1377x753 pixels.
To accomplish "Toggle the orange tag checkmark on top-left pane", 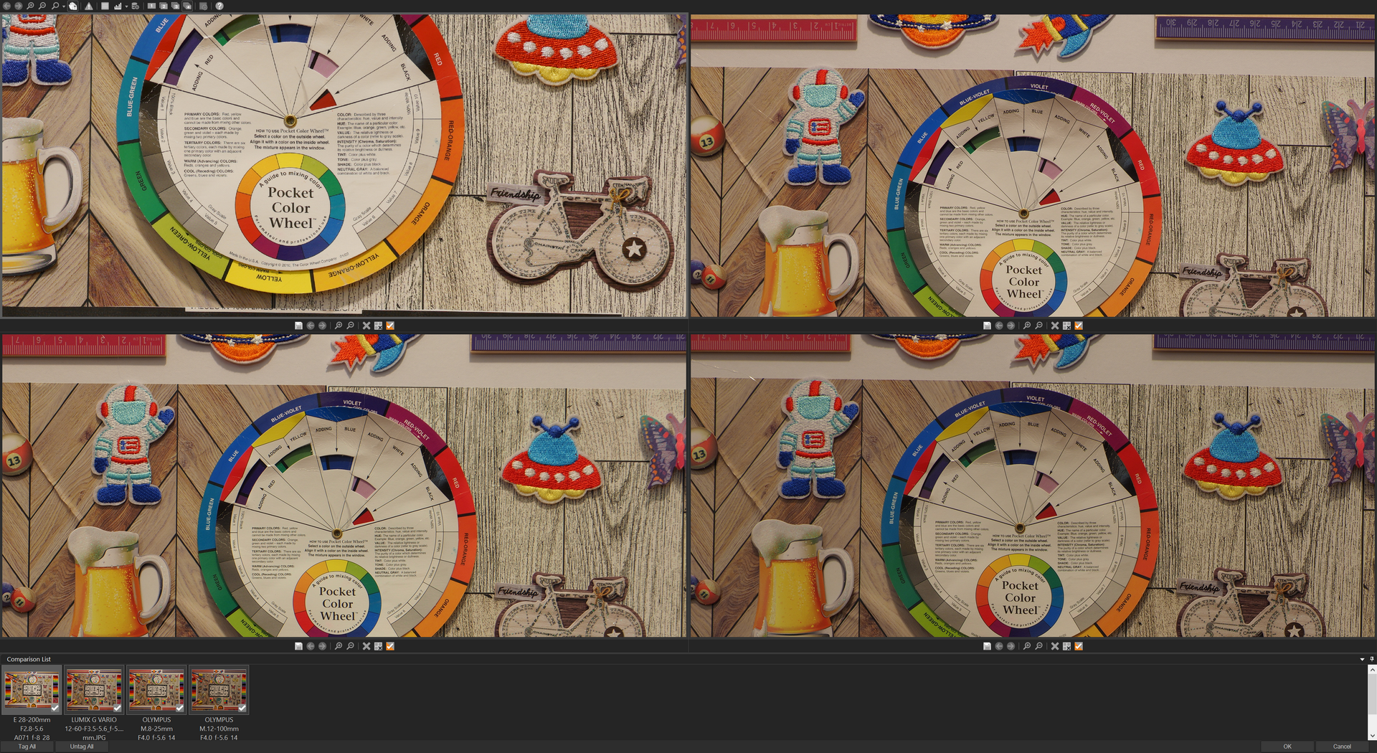I will tap(389, 325).
